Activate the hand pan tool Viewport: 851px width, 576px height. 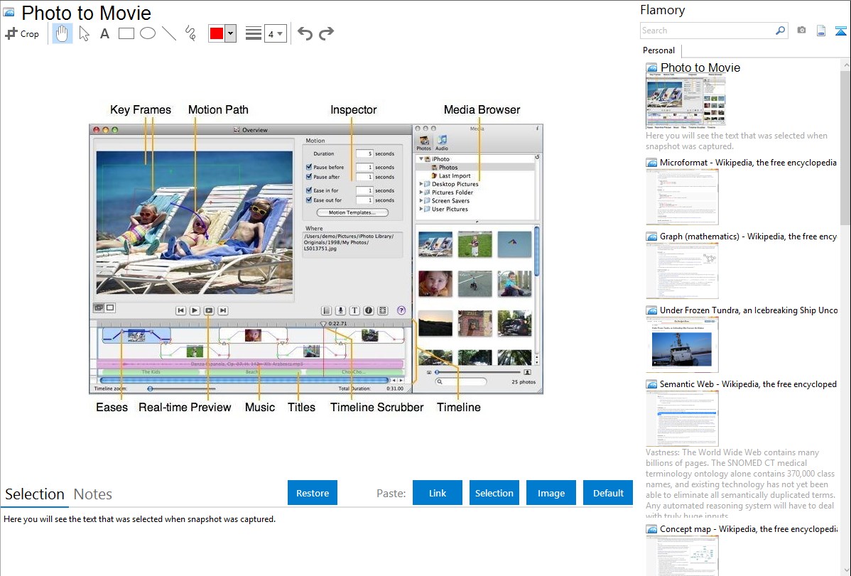(62, 33)
